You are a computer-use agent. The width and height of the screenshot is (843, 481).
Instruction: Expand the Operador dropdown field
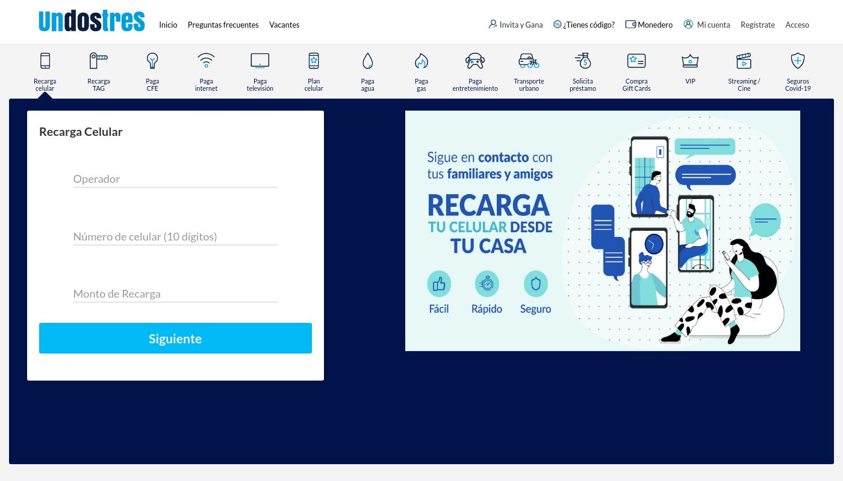tap(175, 179)
